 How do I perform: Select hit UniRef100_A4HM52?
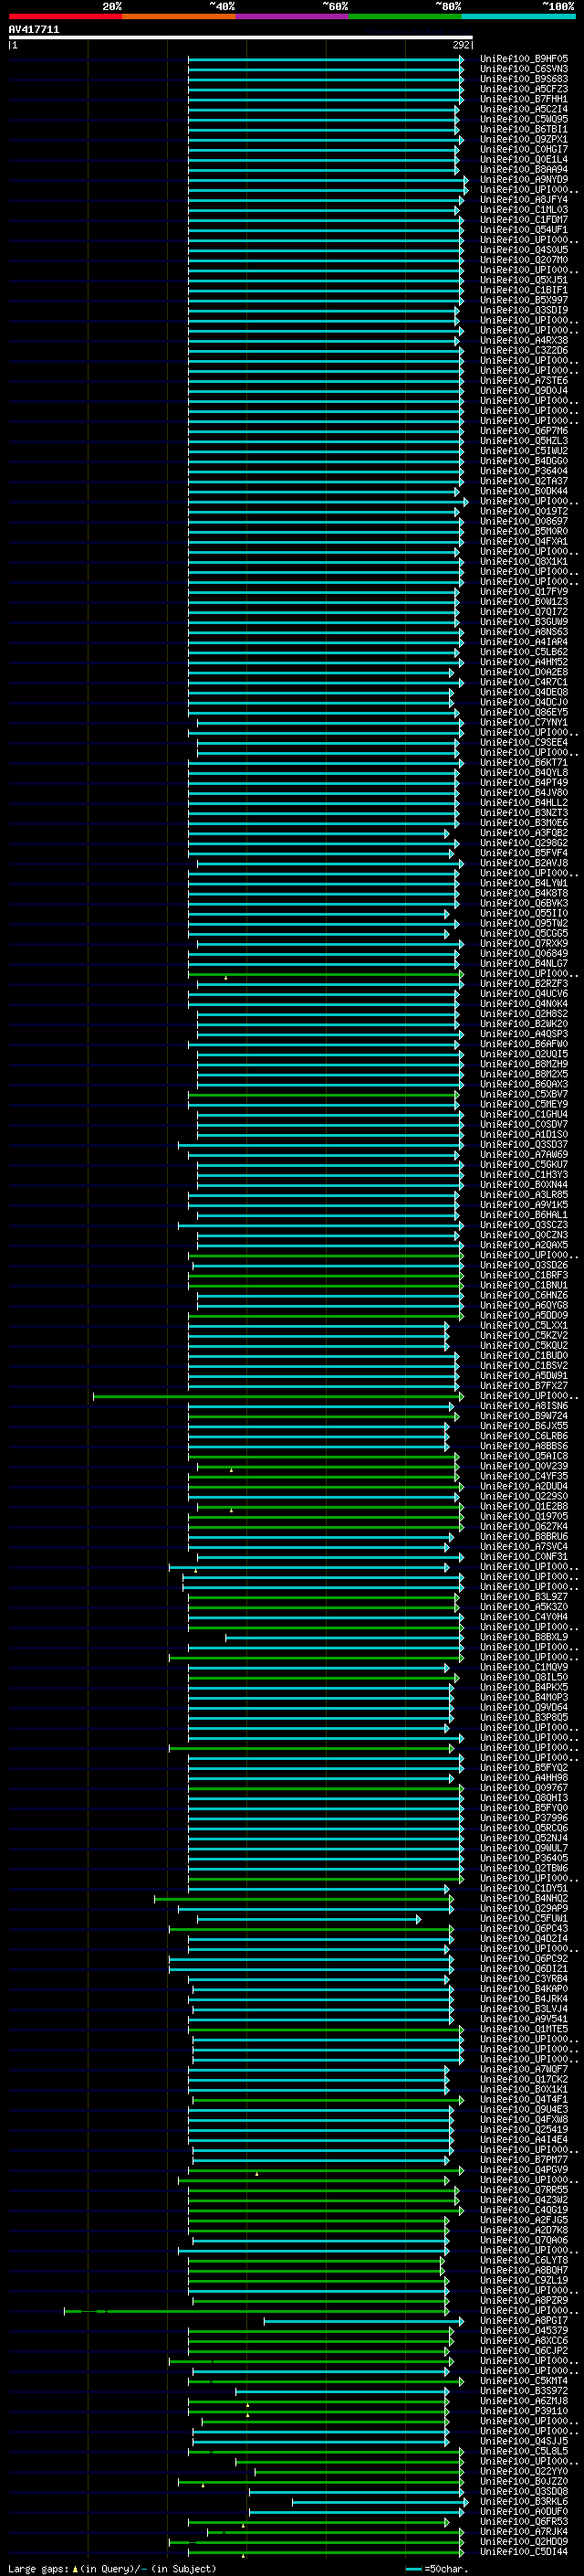click(524, 662)
